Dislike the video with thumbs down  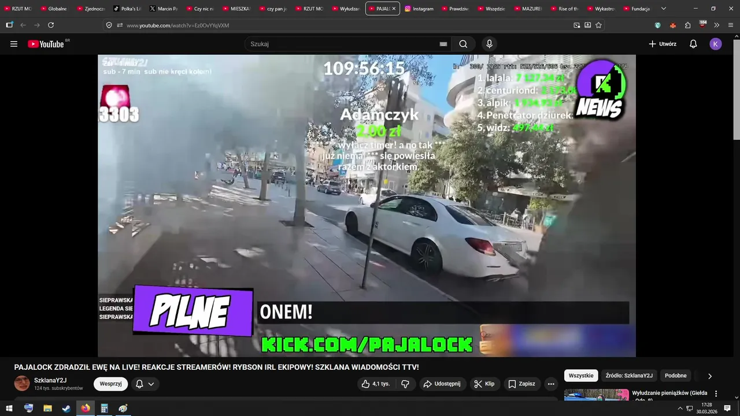click(x=405, y=384)
